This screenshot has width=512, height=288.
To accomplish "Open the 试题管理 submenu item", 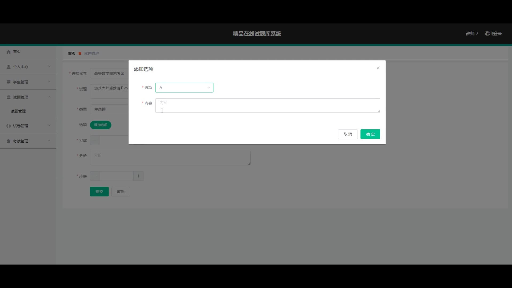I will coord(18,111).
